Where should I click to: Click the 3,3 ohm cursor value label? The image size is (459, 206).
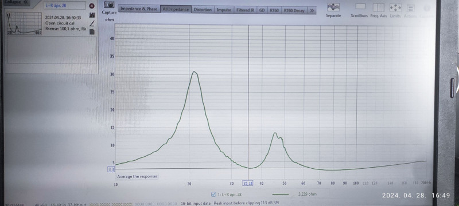[111, 169]
